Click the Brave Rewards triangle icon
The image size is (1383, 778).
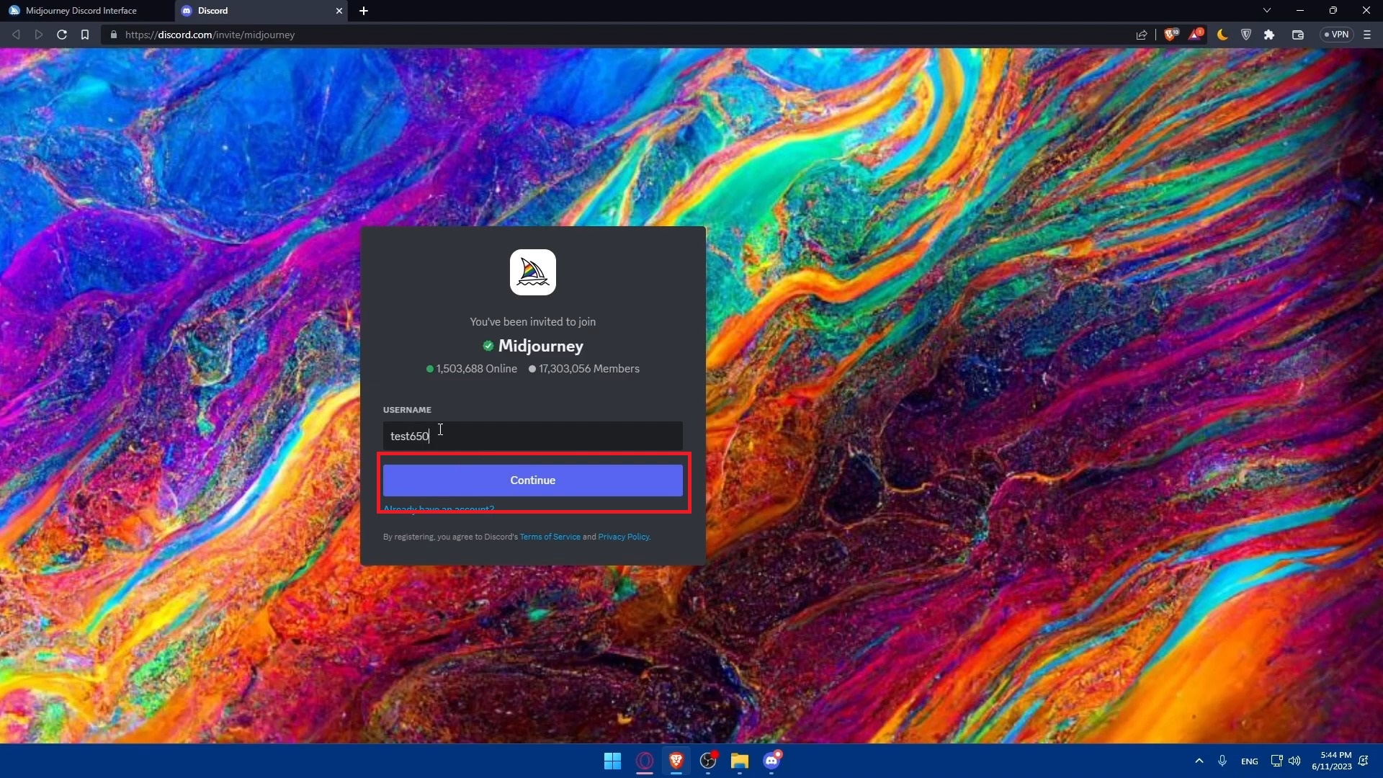click(1195, 35)
